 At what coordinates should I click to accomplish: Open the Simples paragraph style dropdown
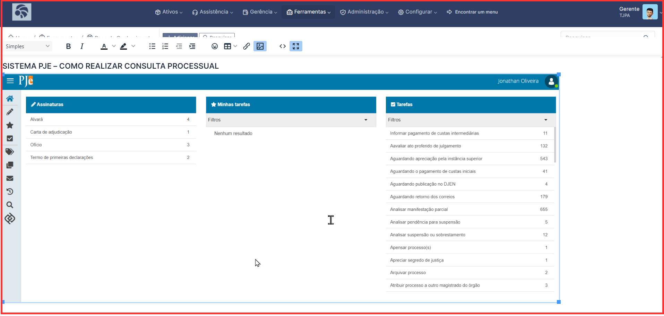[x=28, y=46]
